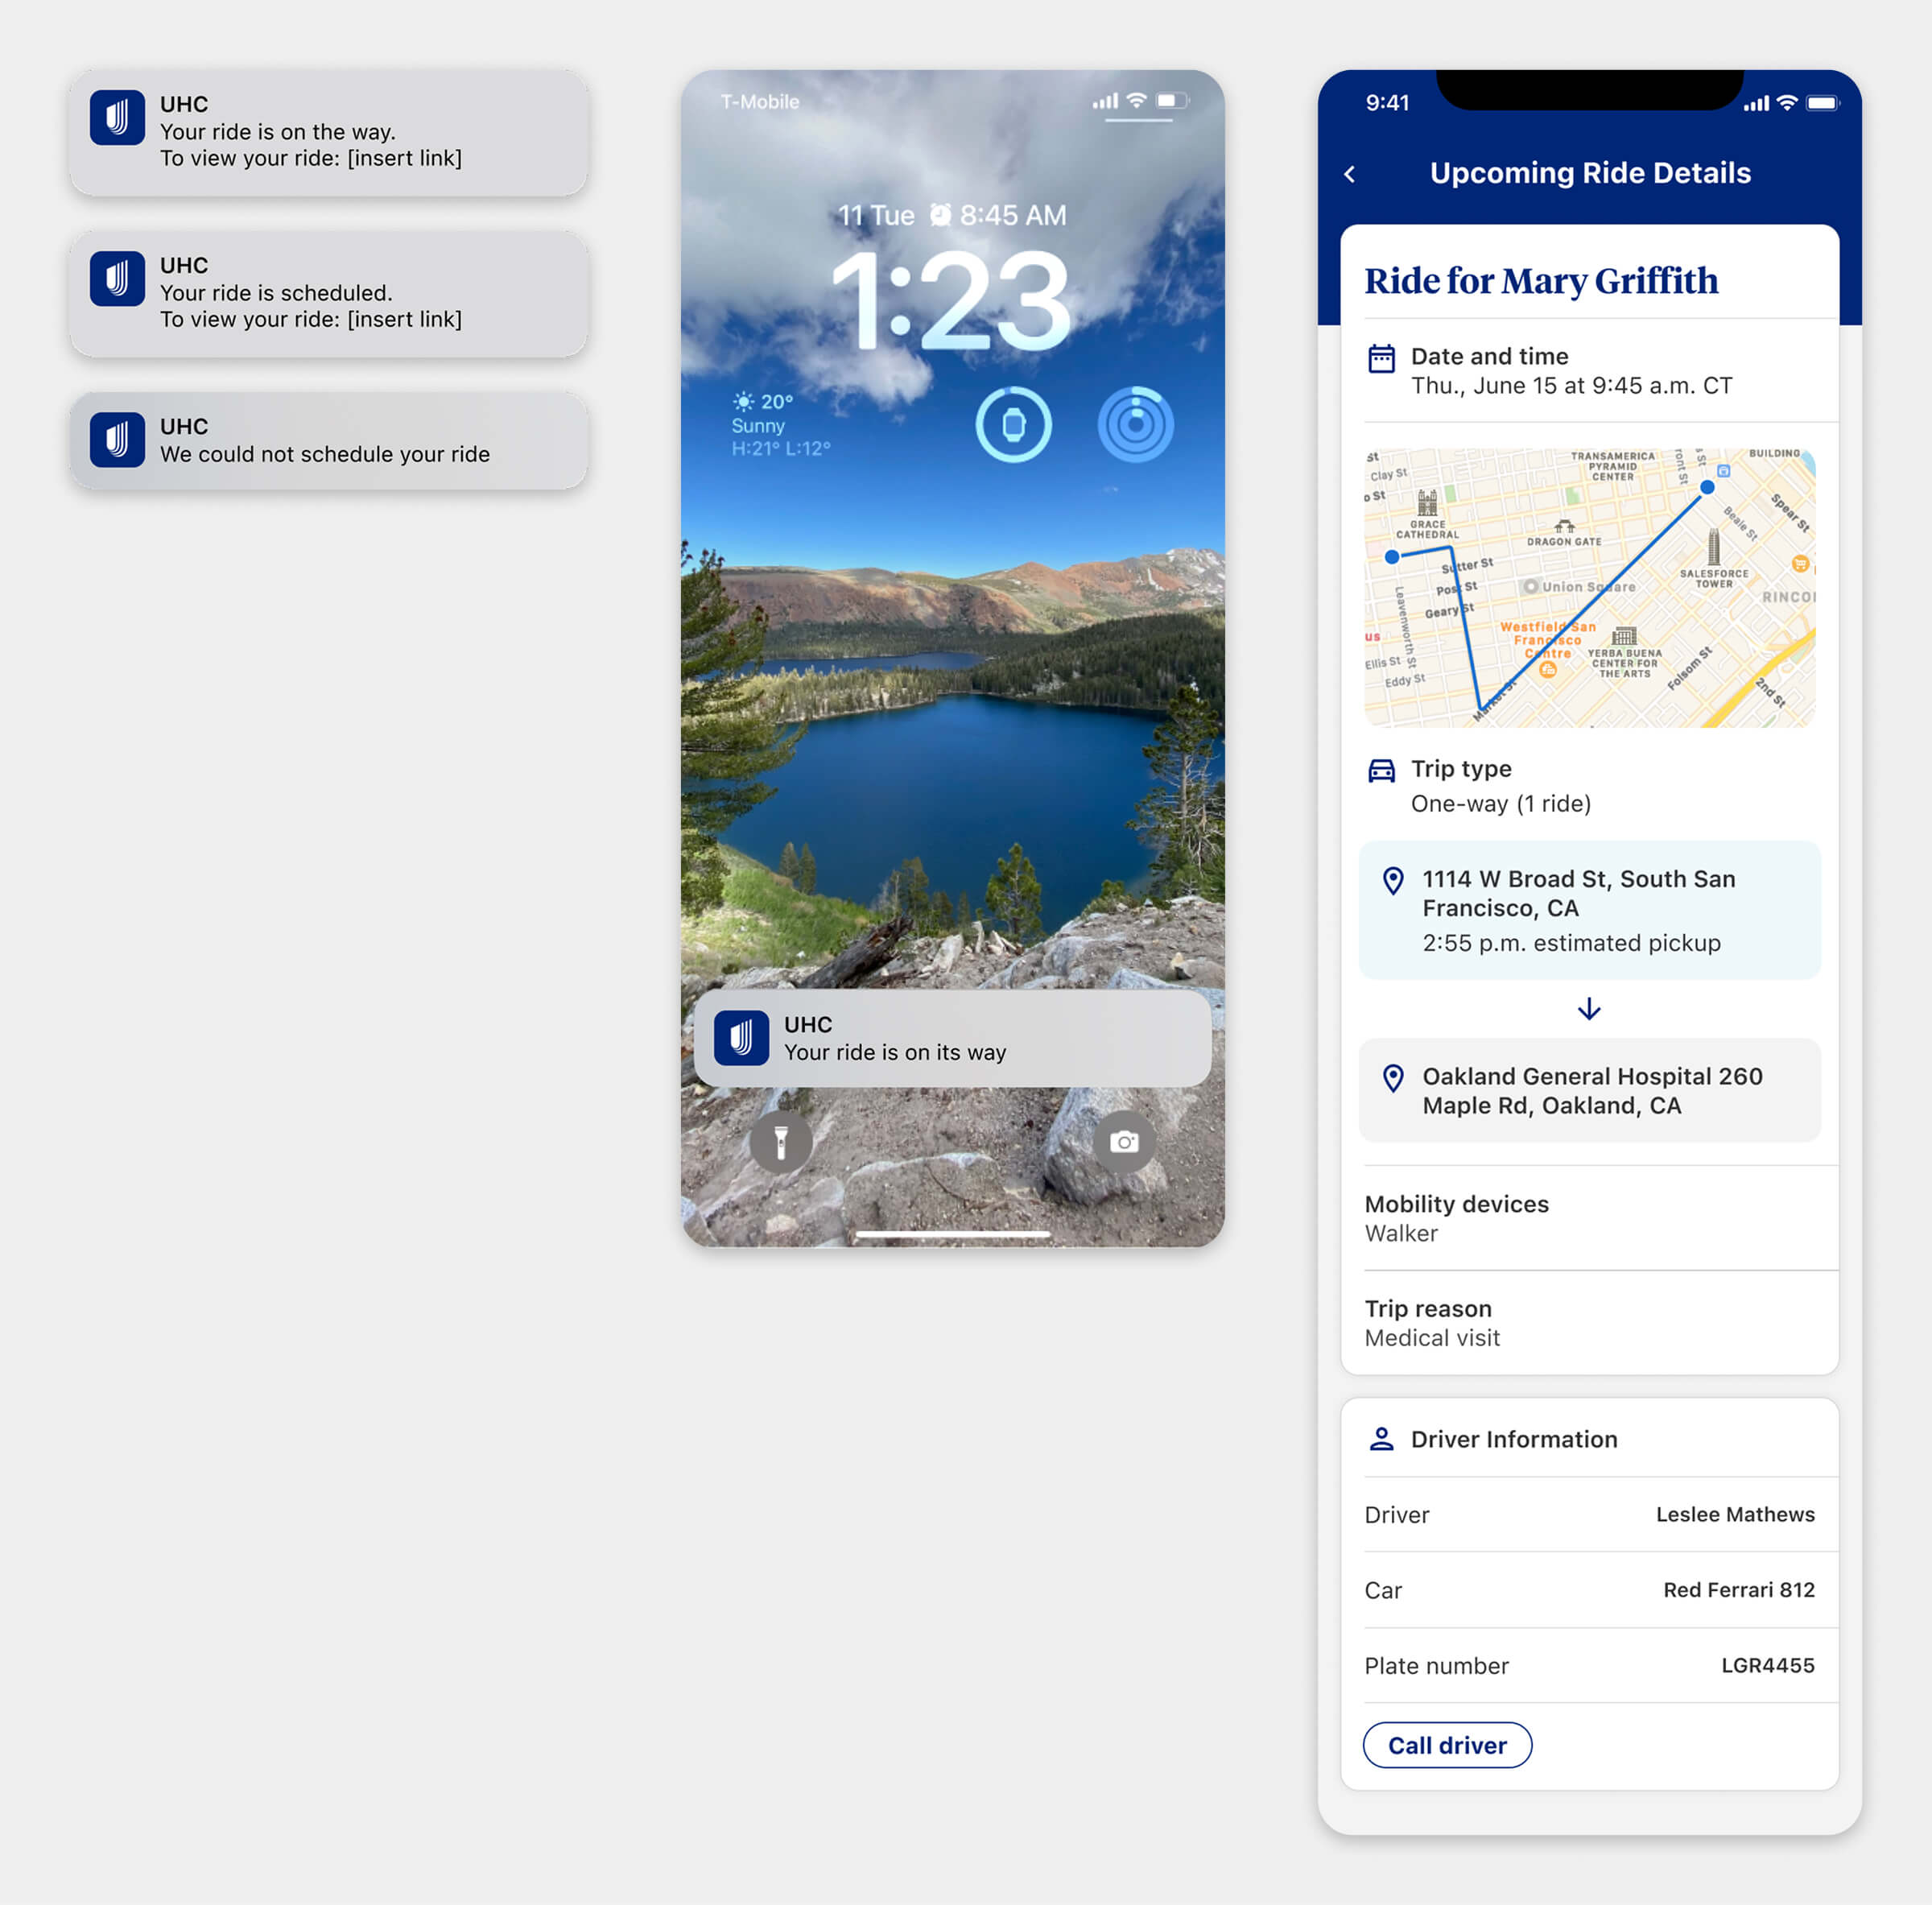
Task: Click UHC logo in the lock screen notification
Action: coord(741,1038)
